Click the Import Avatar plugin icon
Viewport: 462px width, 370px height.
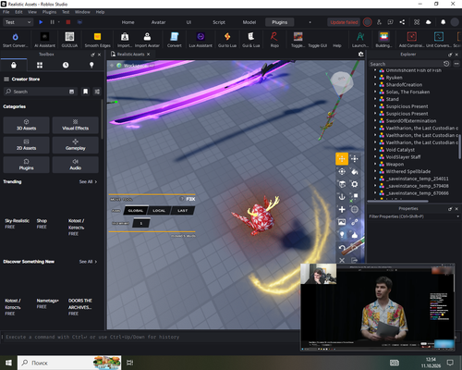tap(147, 40)
